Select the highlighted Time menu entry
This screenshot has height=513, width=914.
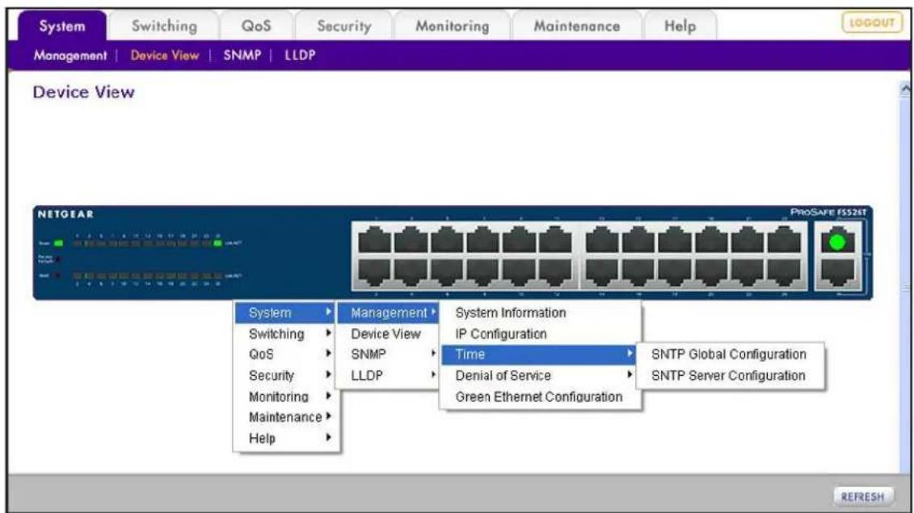pos(538,355)
